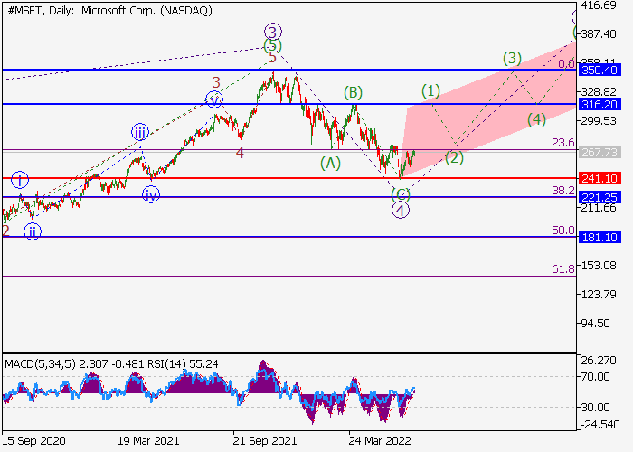The image size is (633, 452).
Task: Select the forecast wave (1) label
Action: click(x=430, y=91)
